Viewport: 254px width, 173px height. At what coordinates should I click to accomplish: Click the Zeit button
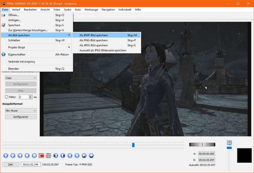click(x=11, y=164)
